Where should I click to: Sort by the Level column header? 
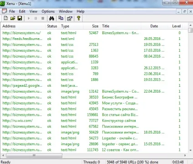pyautogui.click(x=176, y=26)
